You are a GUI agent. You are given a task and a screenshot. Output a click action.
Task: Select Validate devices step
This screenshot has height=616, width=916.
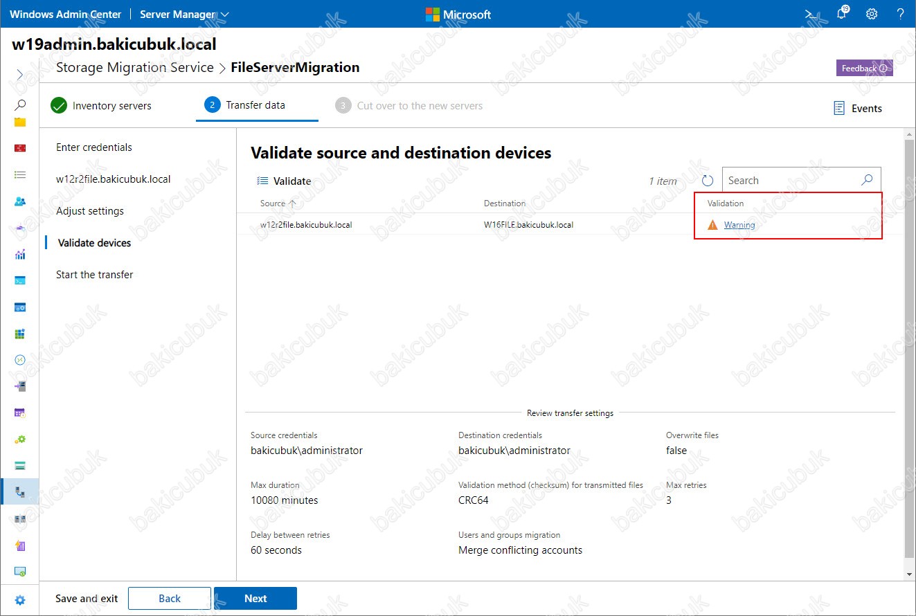[x=94, y=243]
